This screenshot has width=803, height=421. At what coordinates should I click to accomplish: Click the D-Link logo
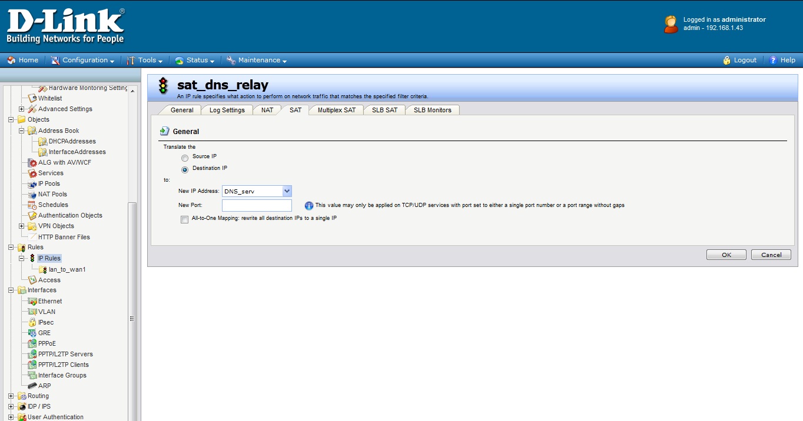(x=65, y=26)
